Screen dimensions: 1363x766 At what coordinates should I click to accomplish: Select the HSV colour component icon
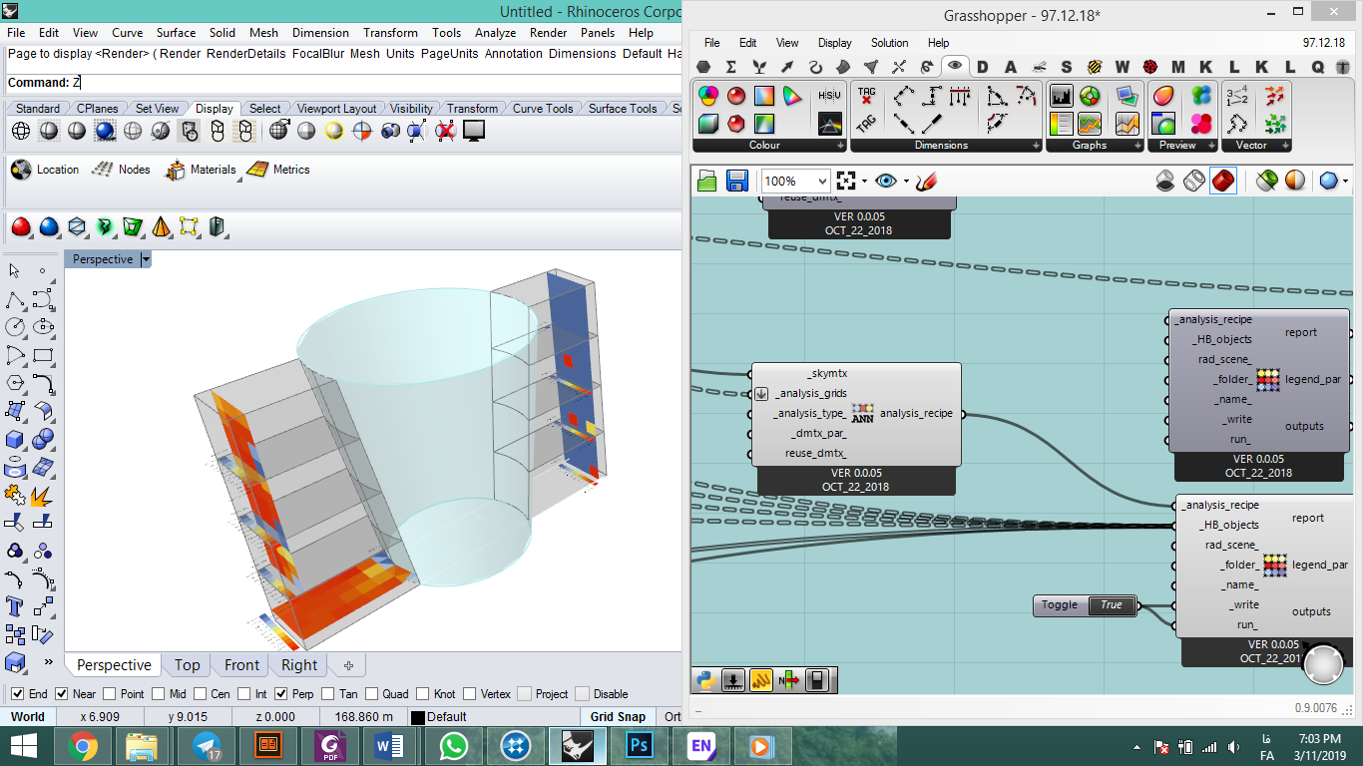[x=830, y=96]
